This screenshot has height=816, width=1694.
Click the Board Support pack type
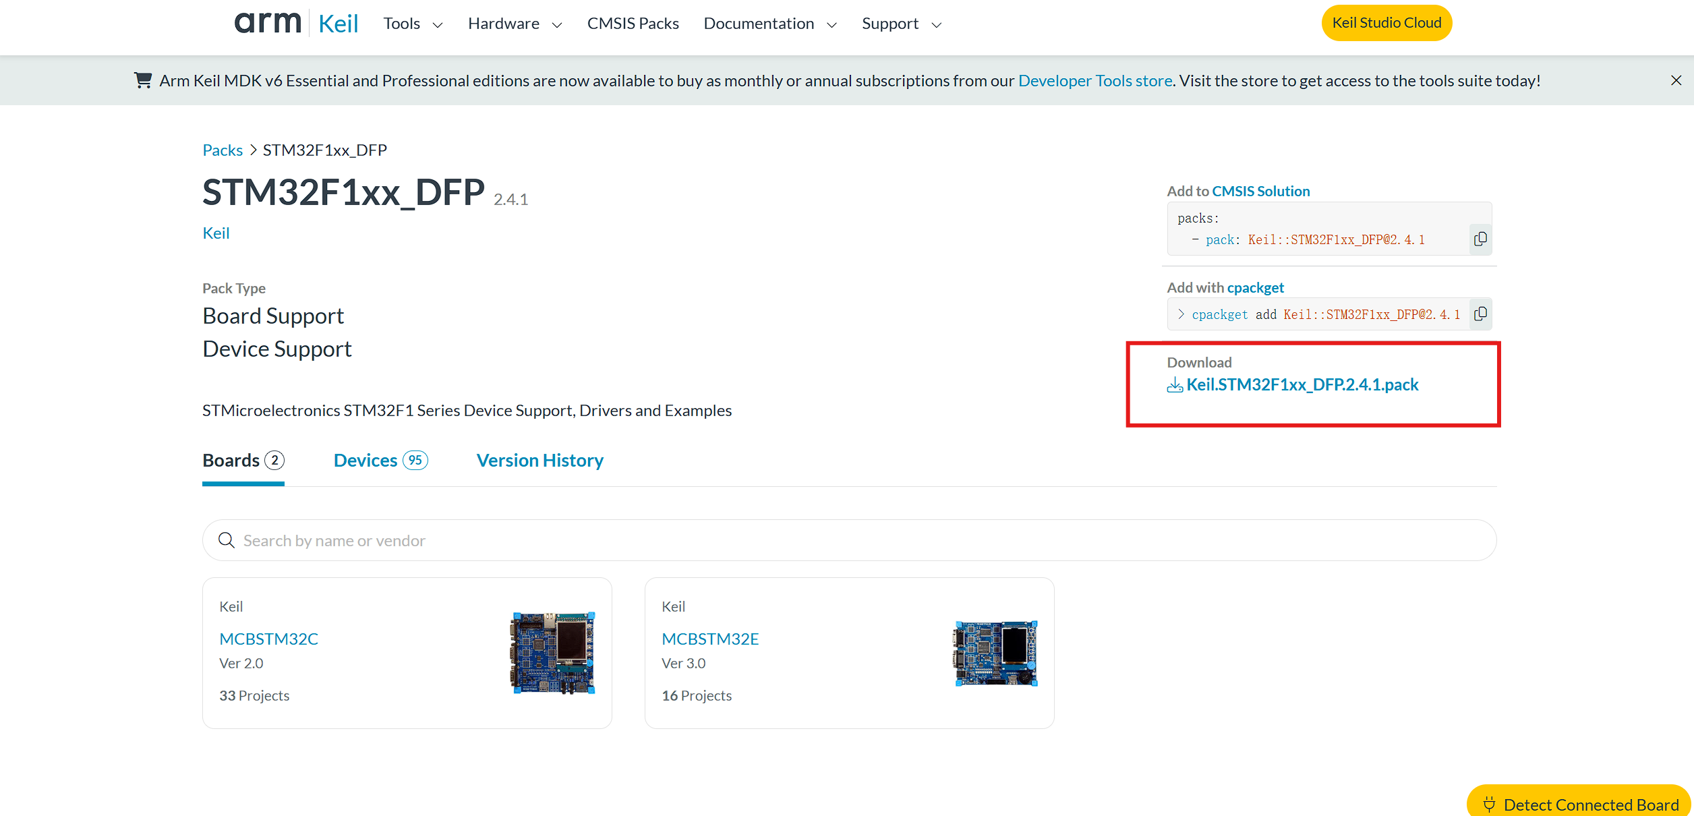[x=273, y=316]
